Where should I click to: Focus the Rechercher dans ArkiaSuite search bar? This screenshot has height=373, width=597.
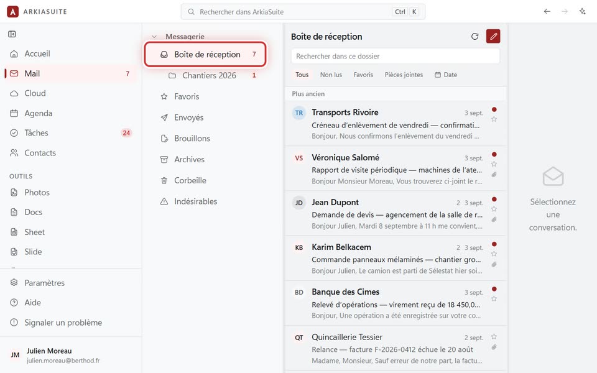(x=303, y=12)
